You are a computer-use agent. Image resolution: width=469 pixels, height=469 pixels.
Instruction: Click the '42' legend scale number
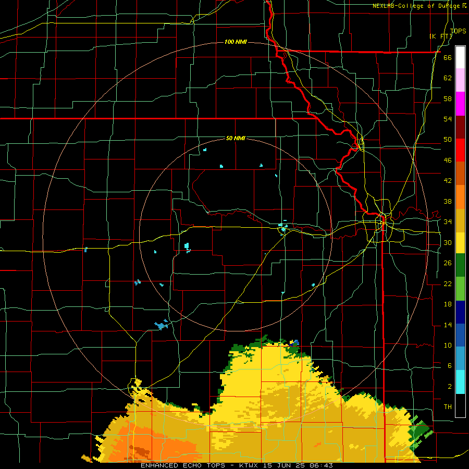click(x=448, y=180)
